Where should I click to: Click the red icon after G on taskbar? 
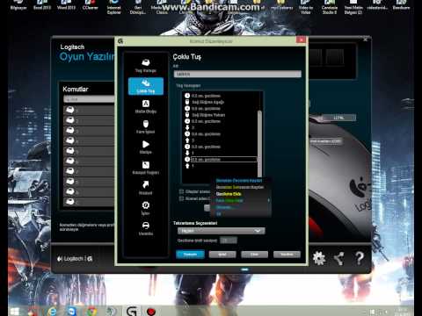(151, 312)
